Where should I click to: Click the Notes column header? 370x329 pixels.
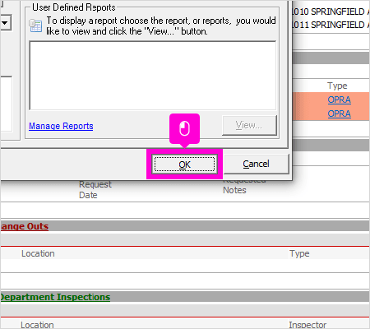(x=234, y=190)
